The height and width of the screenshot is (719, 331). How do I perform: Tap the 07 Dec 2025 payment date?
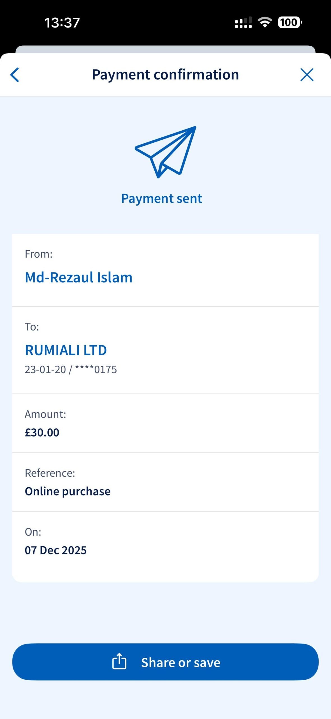[55, 550]
